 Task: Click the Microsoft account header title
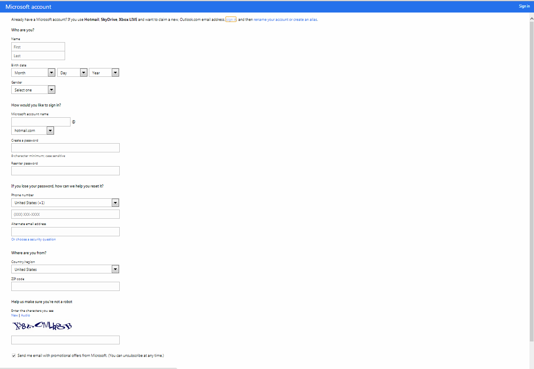[x=28, y=7]
